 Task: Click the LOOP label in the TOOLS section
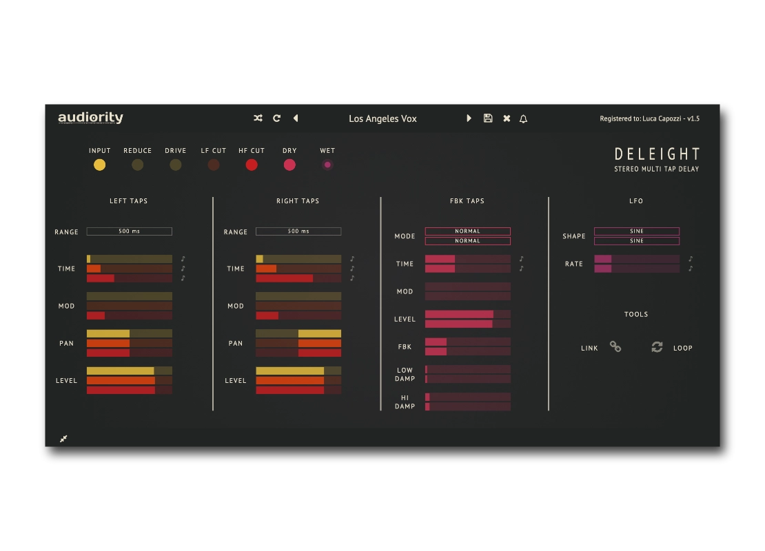tap(683, 348)
